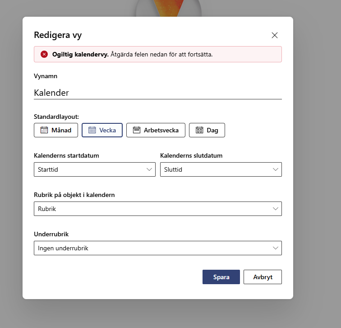Click the week grid icon beside Vecka
Image resolution: width=341 pixels, height=328 pixels.
92,130
